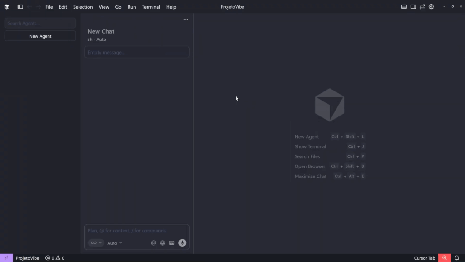Click the Search Files shortcut hint
Screen dimensions: 465x262
pos(330,156)
